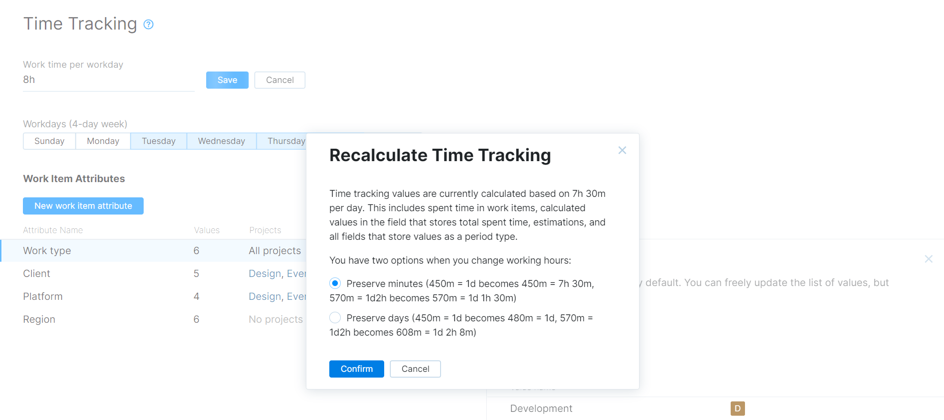944x420 pixels.
Task: Create a new work item attribute
Action: (x=83, y=206)
